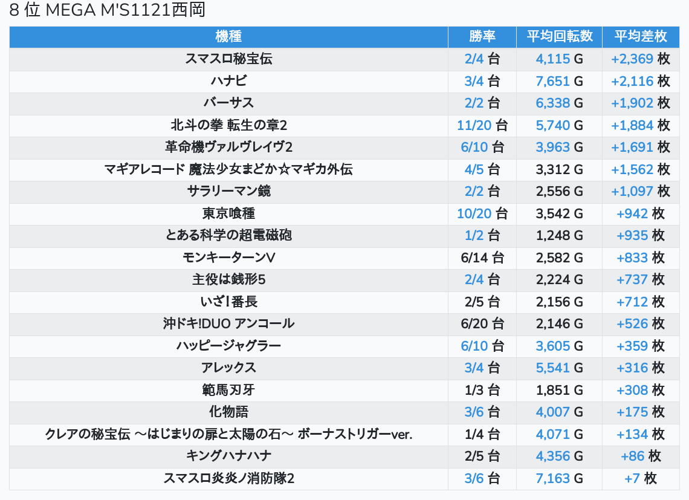Click +1,562 difference for マギアレコード

point(632,169)
